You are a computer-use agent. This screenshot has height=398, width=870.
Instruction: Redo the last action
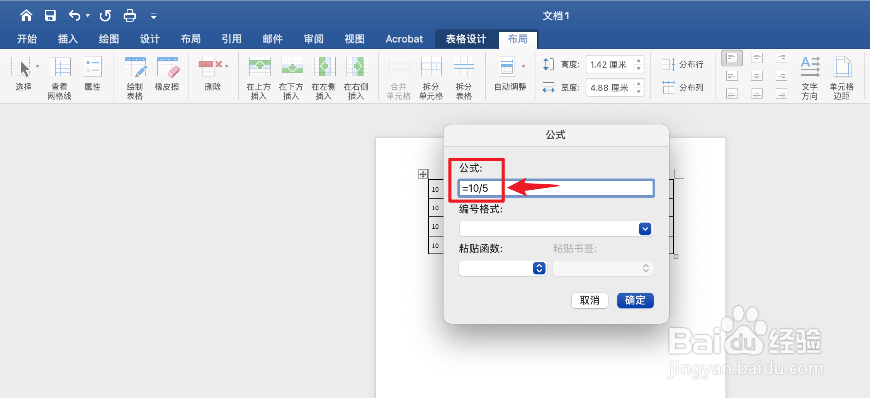coord(105,15)
